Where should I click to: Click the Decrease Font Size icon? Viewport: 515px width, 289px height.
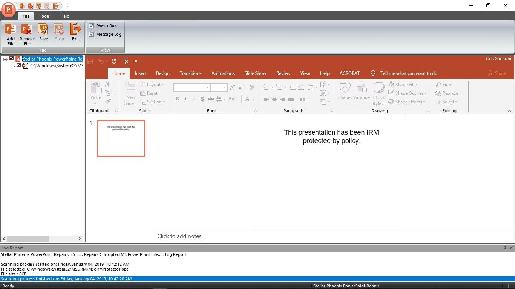pyautogui.click(x=241, y=87)
